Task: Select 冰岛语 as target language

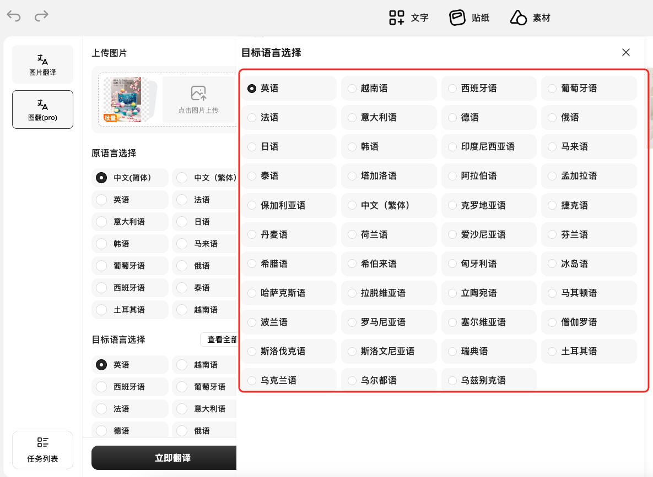Action: coord(589,263)
